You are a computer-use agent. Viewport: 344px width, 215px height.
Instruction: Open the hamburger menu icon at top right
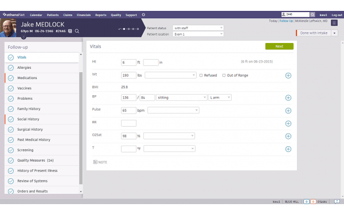(334, 22)
